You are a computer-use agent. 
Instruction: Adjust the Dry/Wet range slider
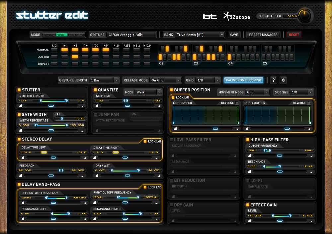[x=125, y=170]
